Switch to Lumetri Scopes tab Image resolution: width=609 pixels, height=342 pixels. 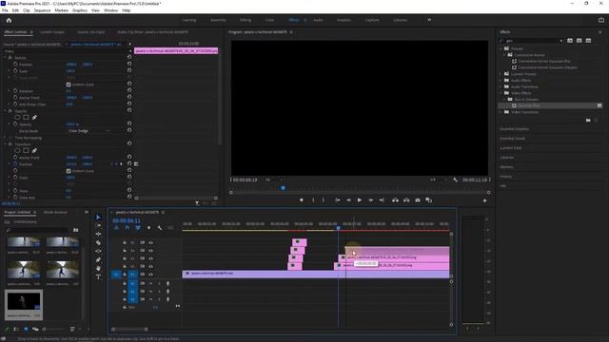[52, 32]
